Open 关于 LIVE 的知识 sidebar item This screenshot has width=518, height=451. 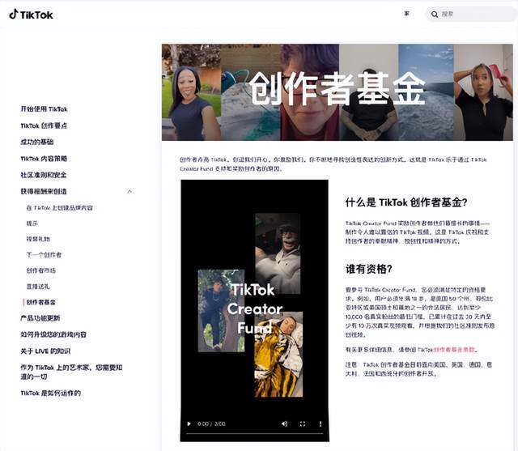pos(45,351)
